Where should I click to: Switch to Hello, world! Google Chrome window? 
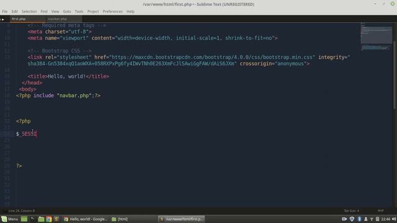tap(86, 219)
